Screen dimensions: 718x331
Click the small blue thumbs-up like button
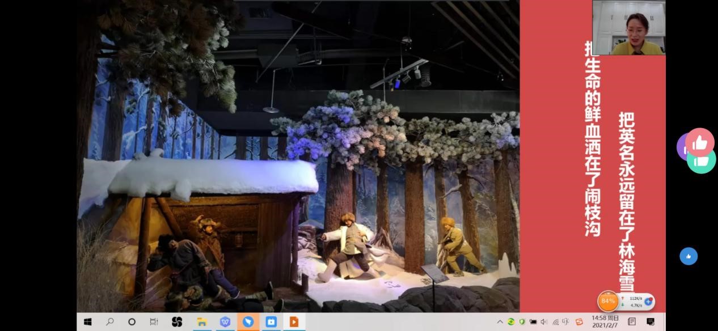689,256
